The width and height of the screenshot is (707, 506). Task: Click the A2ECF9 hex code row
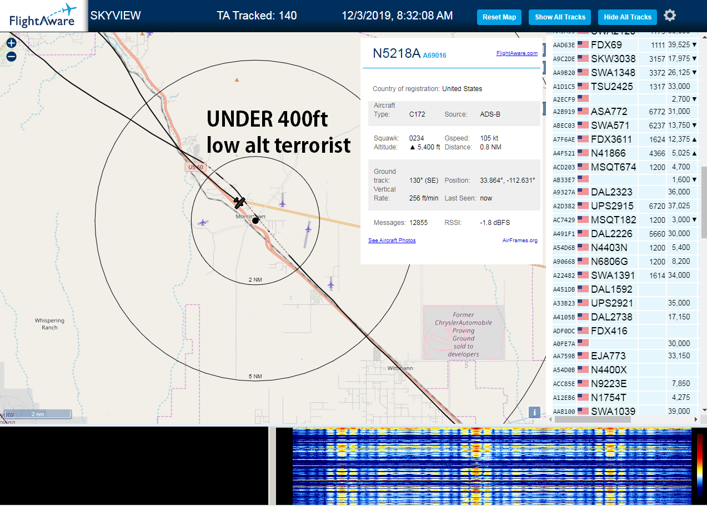pos(625,99)
